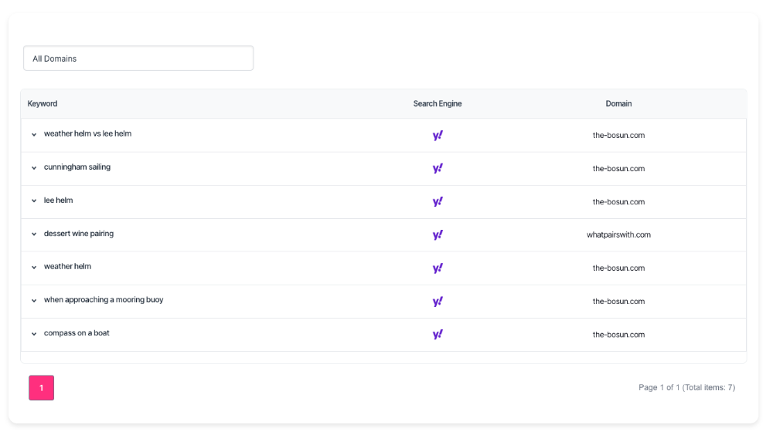Click Yahoo icon in lee helm row
Image resolution: width=773 pixels, height=435 pixels.
coord(438,201)
